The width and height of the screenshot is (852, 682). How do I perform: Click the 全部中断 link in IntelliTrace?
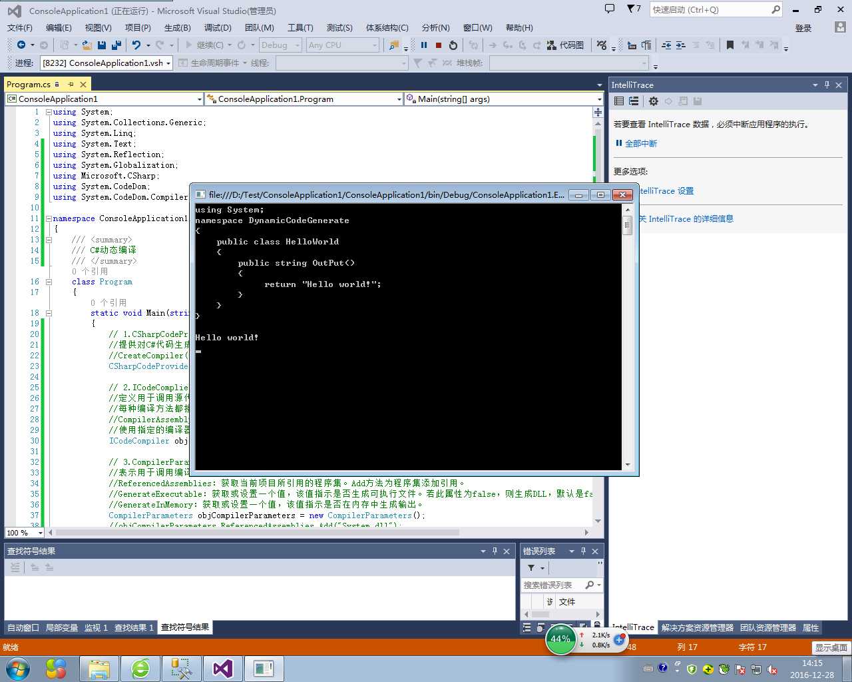pyautogui.click(x=640, y=143)
